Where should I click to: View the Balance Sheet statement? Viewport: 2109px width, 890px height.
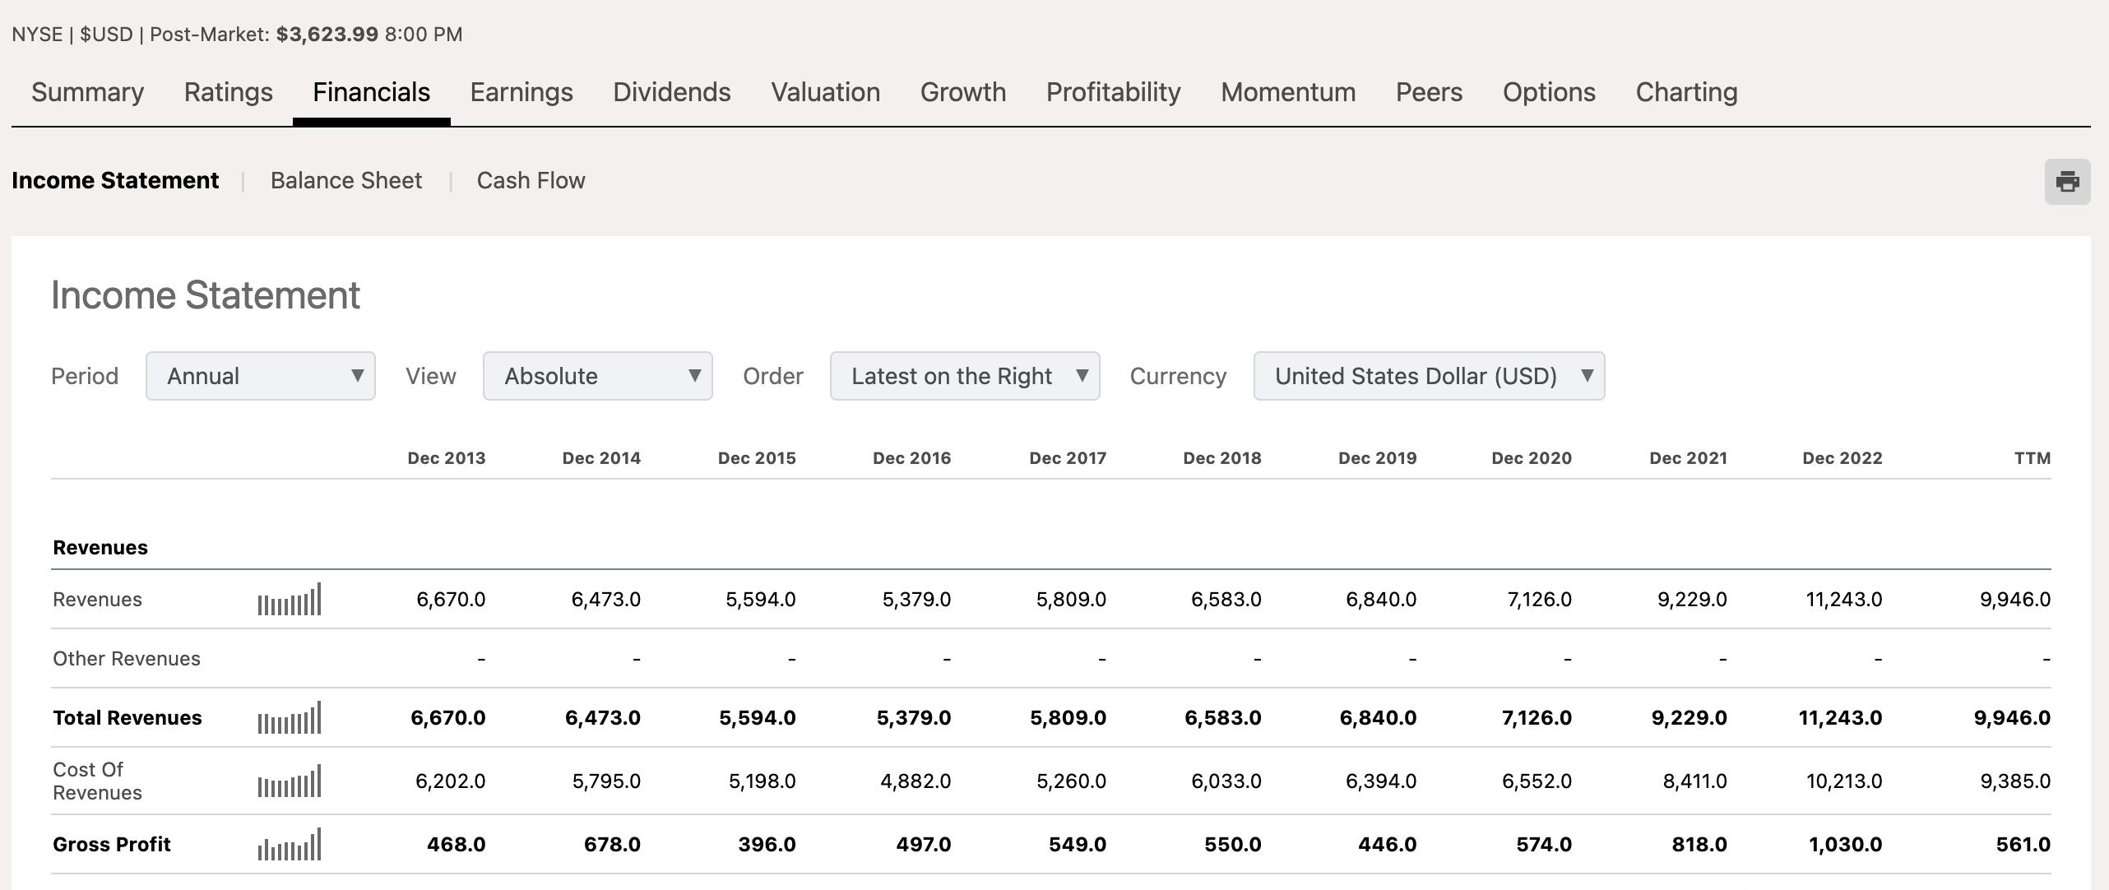point(345,180)
